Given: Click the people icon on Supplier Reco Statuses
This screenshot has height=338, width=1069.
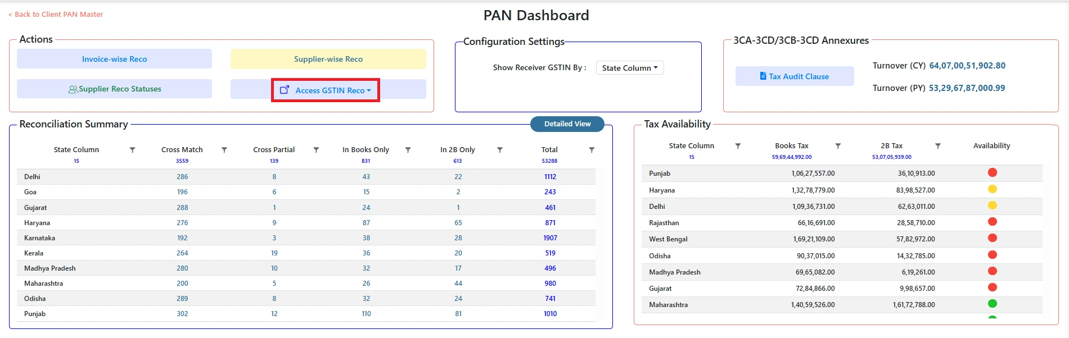Looking at the screenshot, I should click(x=73, y=89).
